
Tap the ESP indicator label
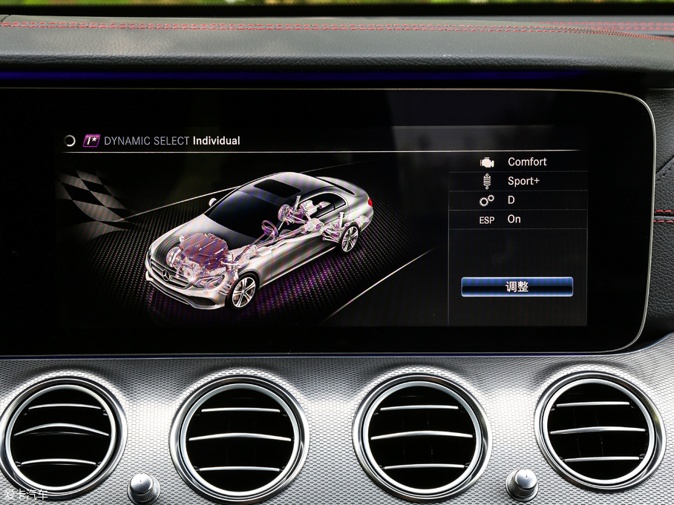coord(487,220)
